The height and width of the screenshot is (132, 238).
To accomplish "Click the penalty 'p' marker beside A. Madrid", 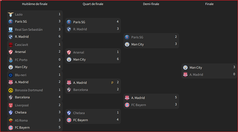I will (112, 82).
